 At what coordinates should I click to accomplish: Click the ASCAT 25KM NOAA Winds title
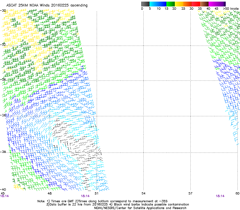pos(47,5)
